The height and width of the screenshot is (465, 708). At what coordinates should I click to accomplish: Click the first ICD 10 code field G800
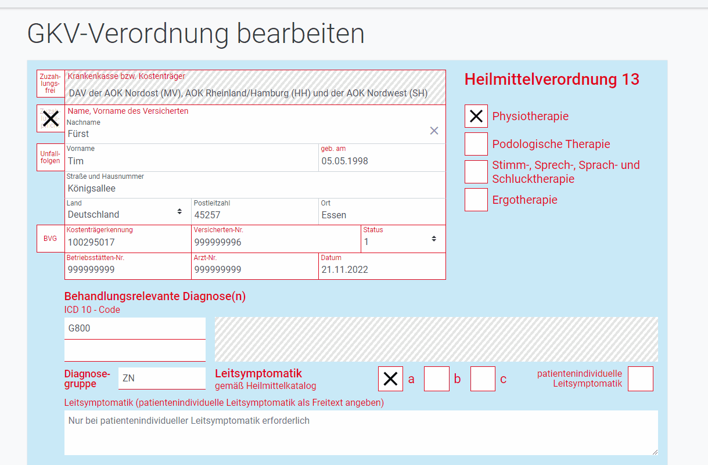tap(135, 328)
